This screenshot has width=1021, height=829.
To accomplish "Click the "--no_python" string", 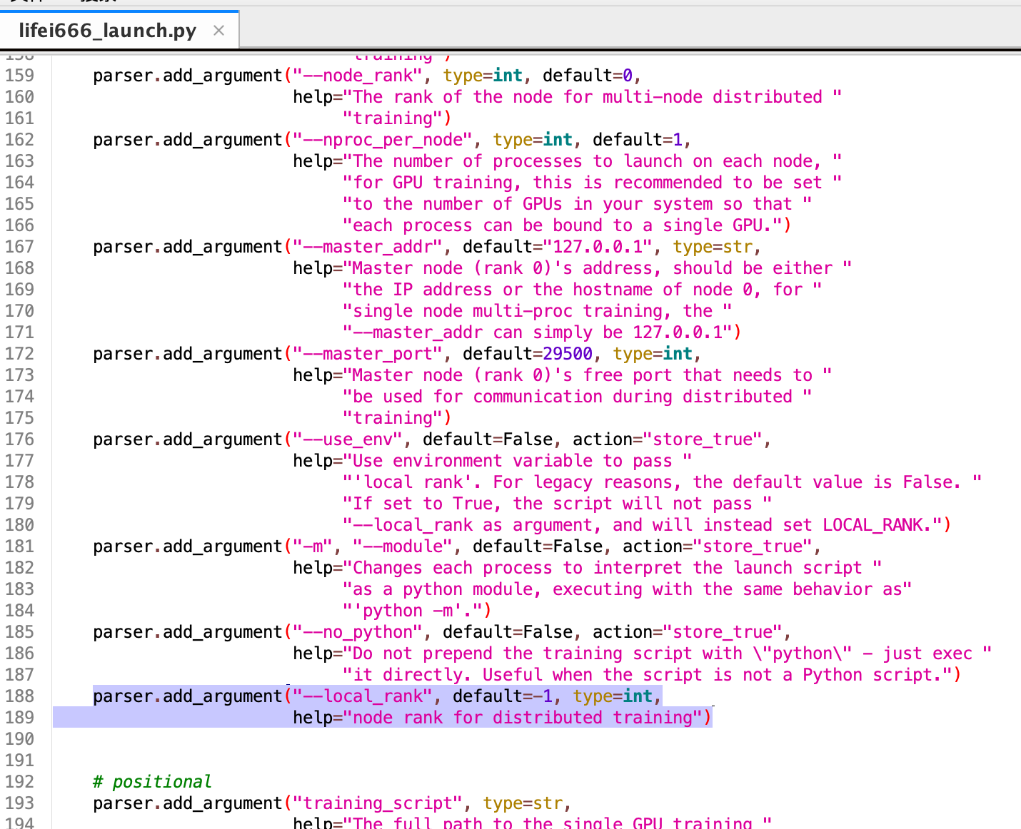I will (x=358, y=632).
